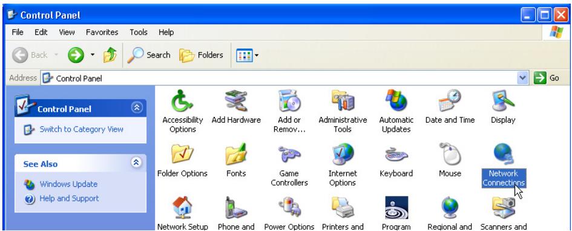Open Date and Time icon
Viewport: 572px width, 231px height.
pyautogui.click(x=450, y=101)
